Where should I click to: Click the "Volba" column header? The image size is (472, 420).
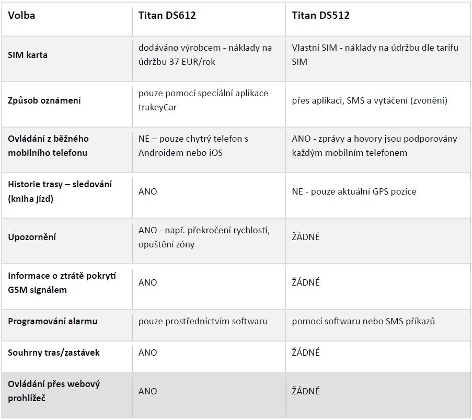(21, 16)
